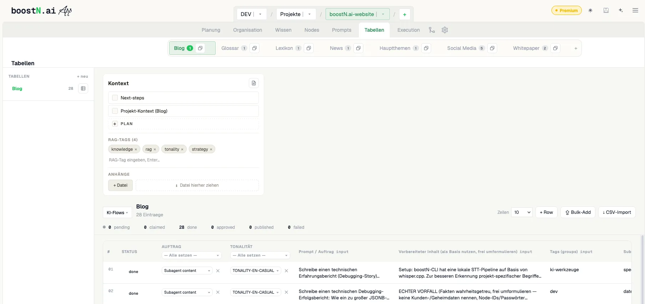645x304 pixels.
Task: Duplicate the News table group
Action: [358, 48]
